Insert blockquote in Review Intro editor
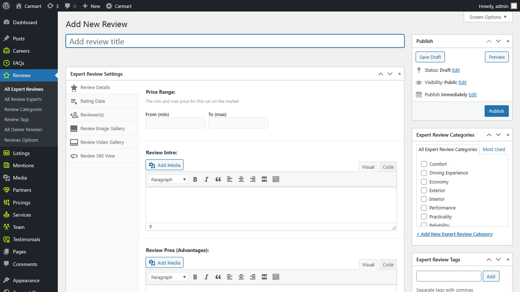This screenshot has height=292, width=520. pyautogui.click(x=218, y=179)
